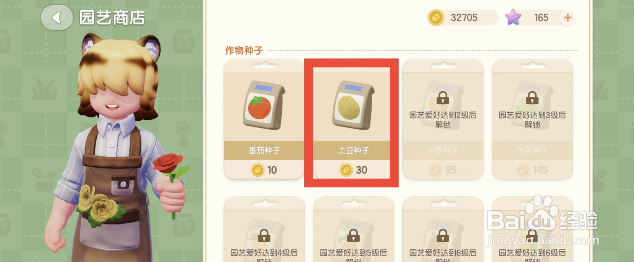This screenshot has height=262, width=634.
Task: Add more stars with the plus button
Action: (x=567, y=18)
